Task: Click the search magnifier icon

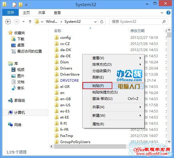Action: 164,22
